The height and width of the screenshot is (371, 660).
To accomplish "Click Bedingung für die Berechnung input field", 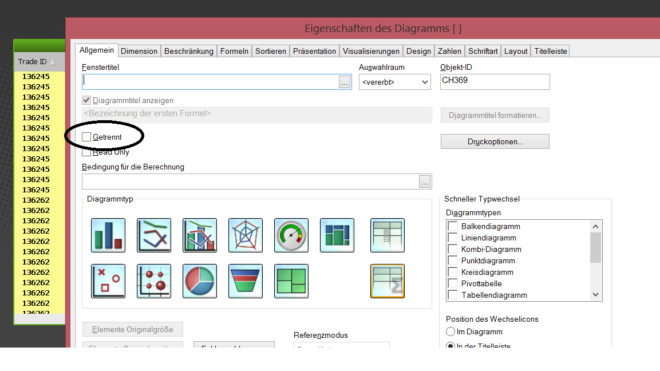I will (251, 181).
